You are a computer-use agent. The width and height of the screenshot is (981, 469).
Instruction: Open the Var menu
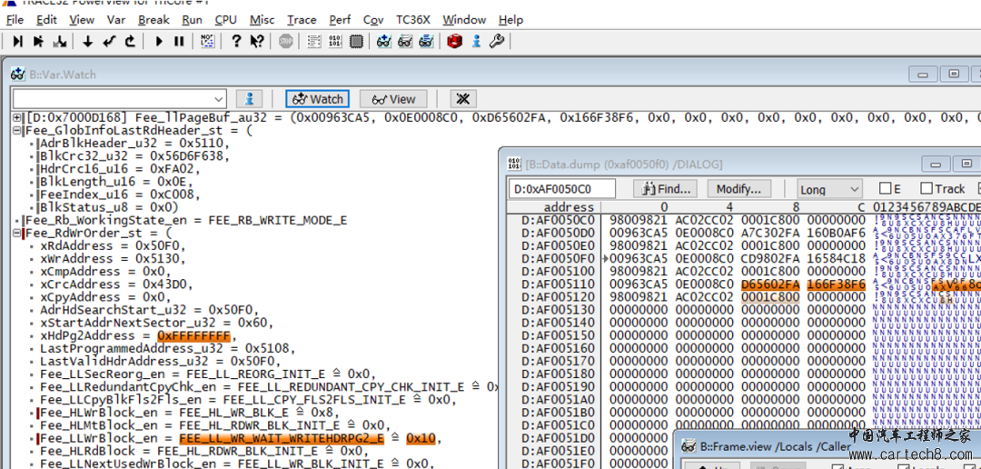click(116, 20)
